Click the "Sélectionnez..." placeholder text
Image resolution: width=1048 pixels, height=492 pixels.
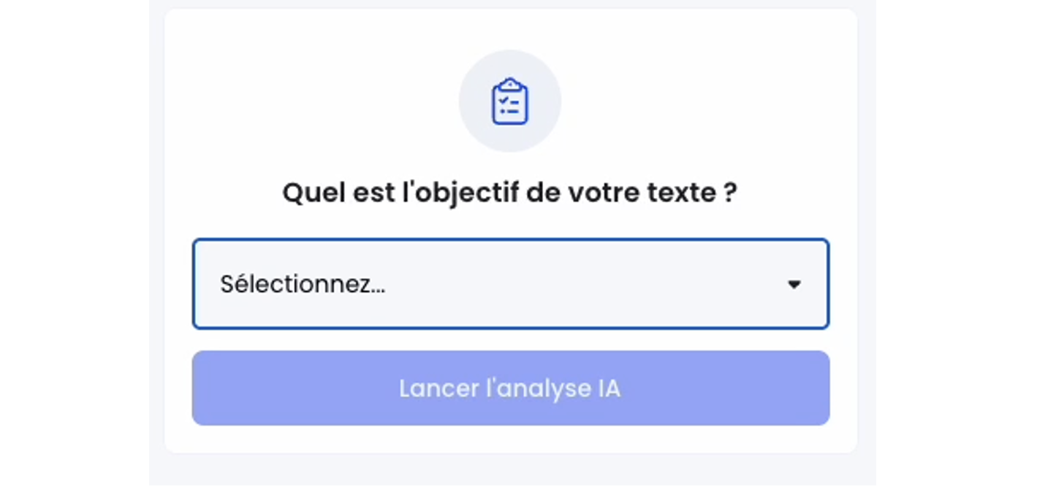click(303, 285)
